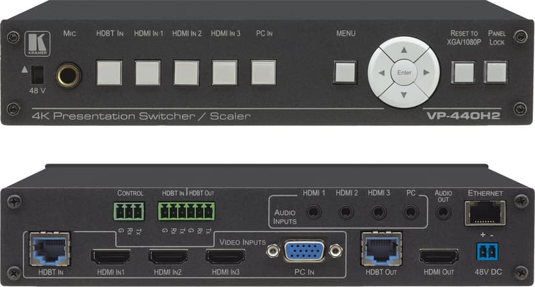Viewport: 535px width, 287px height.
Task: Select the HDMI In 2 input button
Action: 186,72
